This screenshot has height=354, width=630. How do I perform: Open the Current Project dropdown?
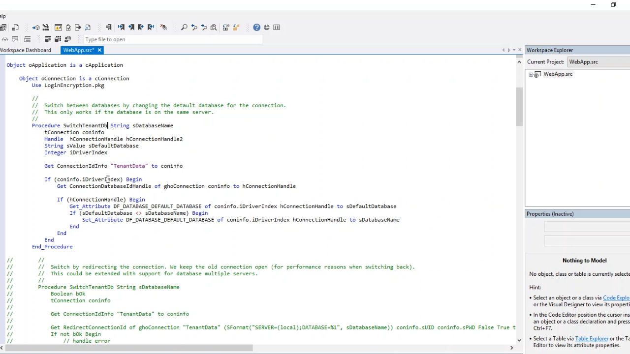[x=598, y=62]
